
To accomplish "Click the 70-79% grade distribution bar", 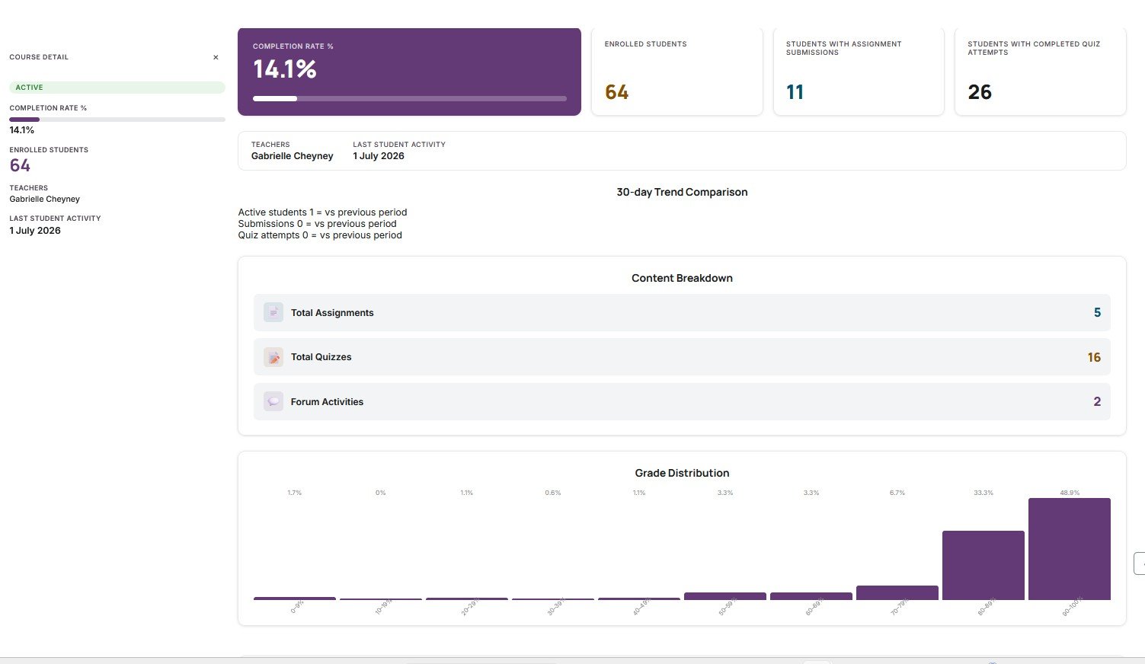I will click(x=897, y=592).
